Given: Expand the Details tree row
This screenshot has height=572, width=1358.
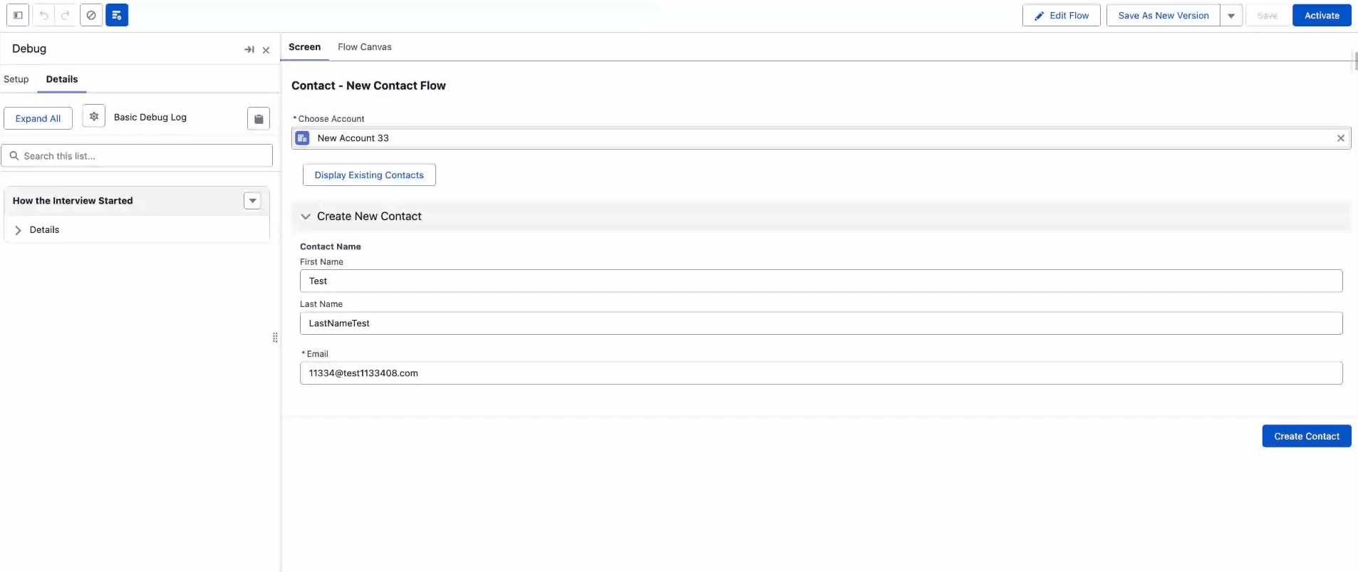Looking at the screenshot, I should coord(19,230).
